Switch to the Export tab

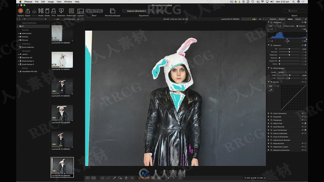[x=298, y=19]
